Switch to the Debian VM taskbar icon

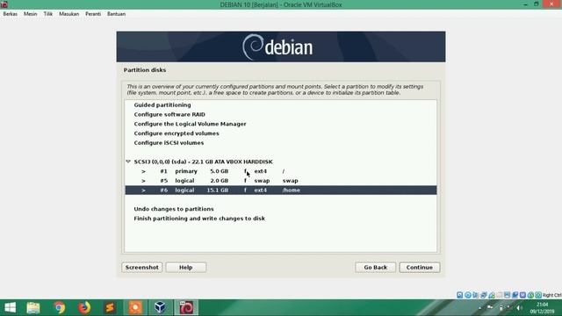click(x=186, y=307)
